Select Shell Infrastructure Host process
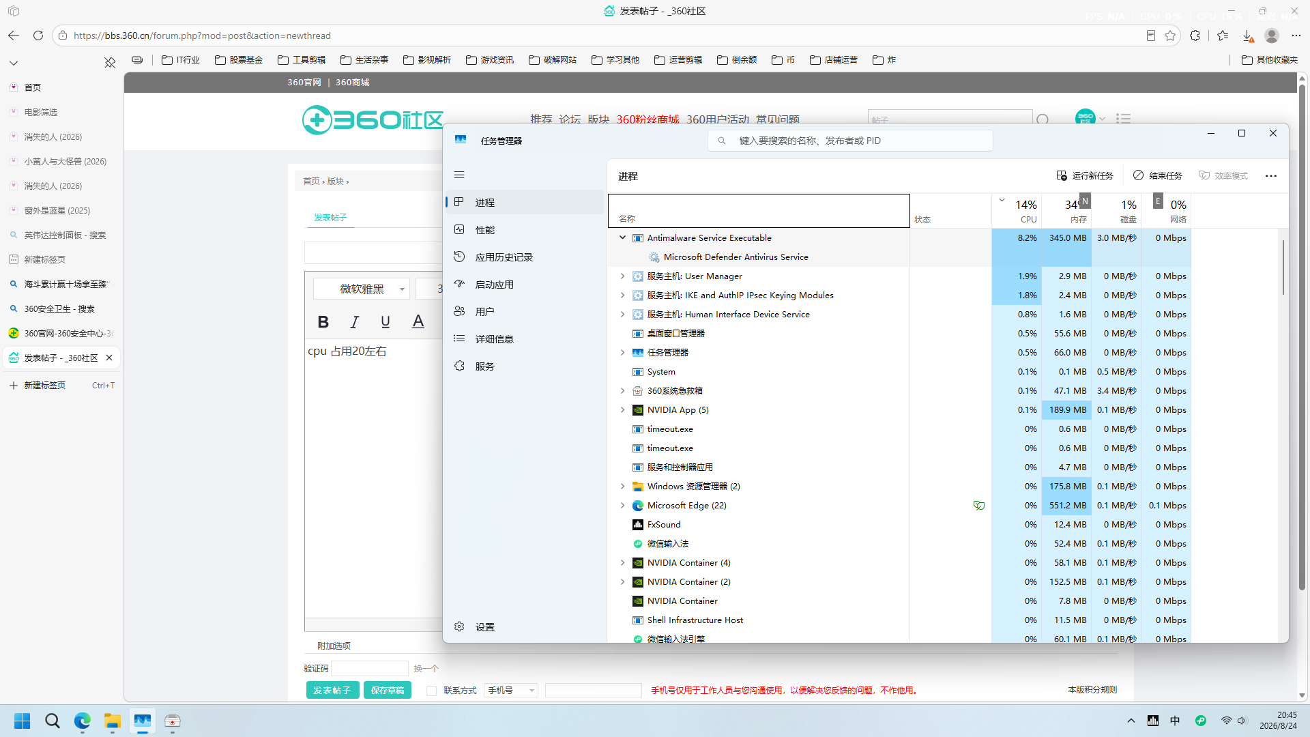The width and height of the screenshot is (1310, 737). (x=899, y=620)
